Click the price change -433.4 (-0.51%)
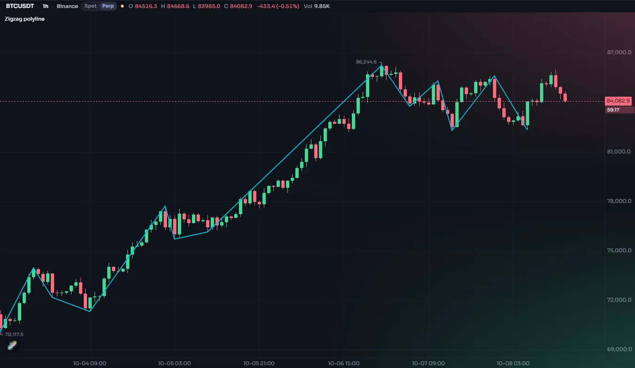The height and width of the screenshot is (368, 635). click(x=279, y=6)
